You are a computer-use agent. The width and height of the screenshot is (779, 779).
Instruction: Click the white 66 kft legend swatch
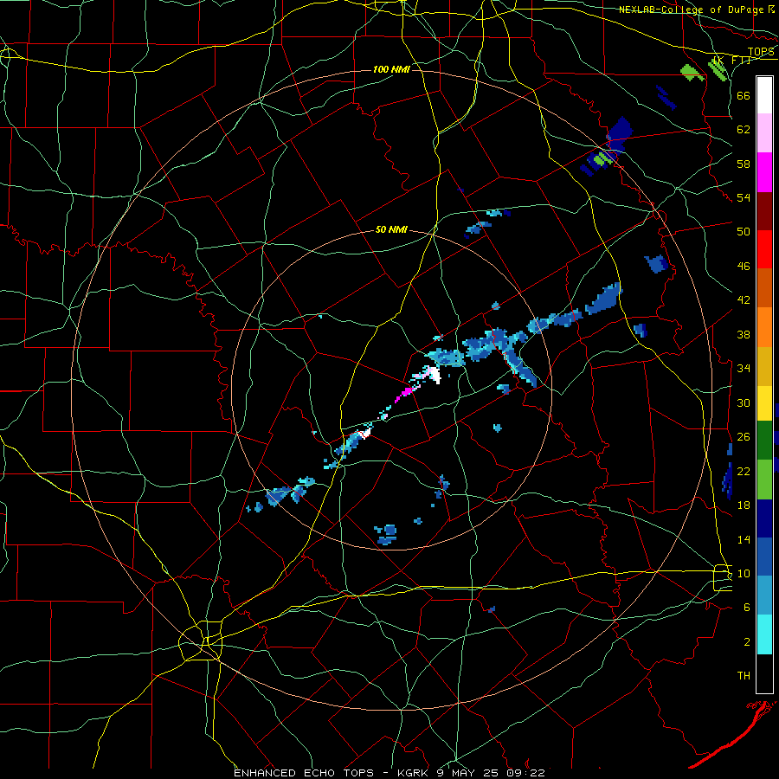[764, 95]
